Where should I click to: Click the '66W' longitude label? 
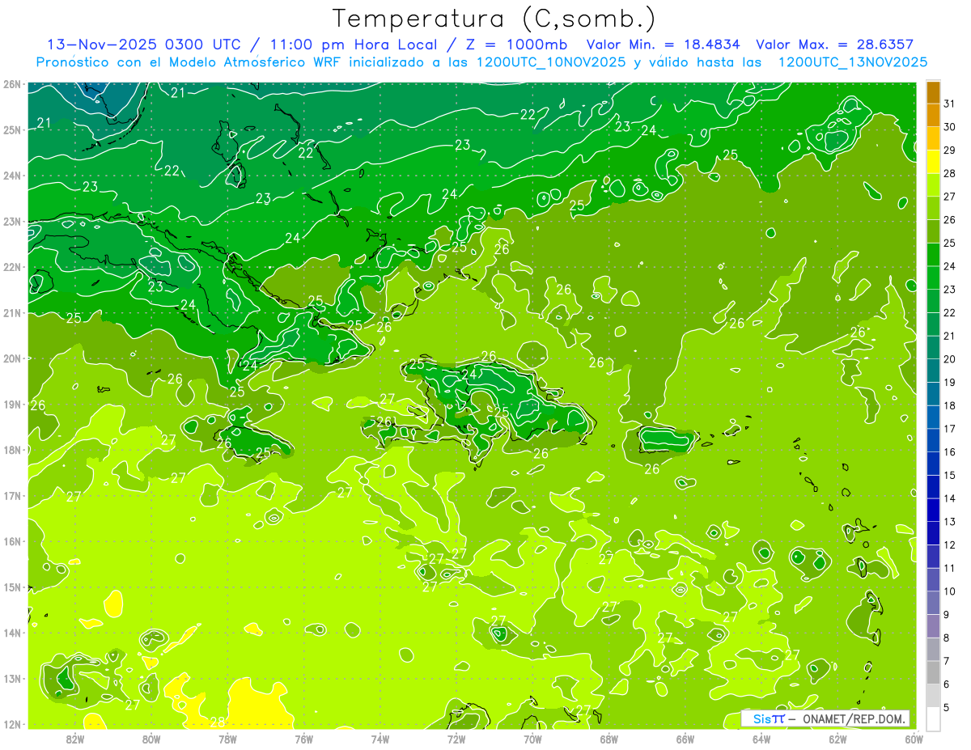coord(685,738)
